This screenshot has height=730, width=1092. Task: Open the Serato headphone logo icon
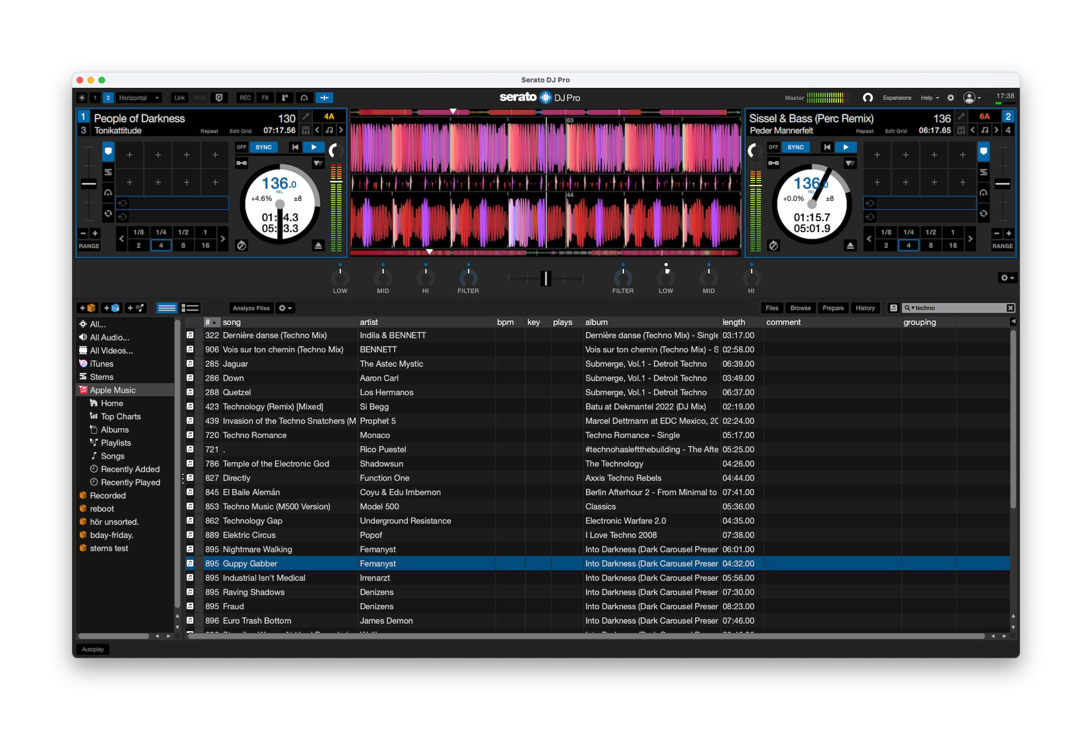point(868,98)
